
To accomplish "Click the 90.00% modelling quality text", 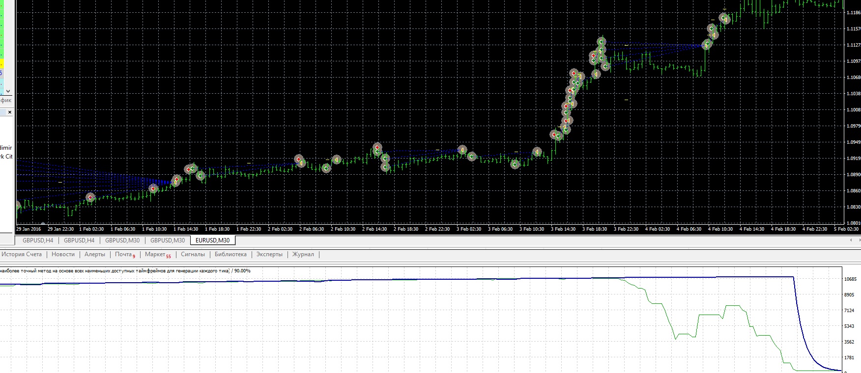I will tap(242, 271).
